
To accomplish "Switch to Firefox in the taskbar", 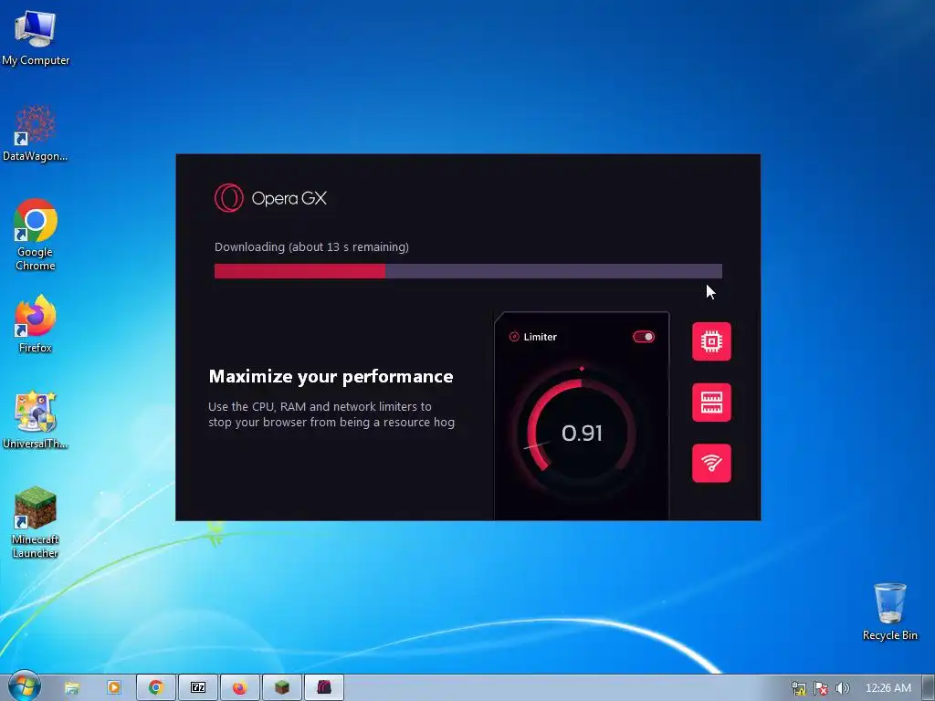I will tap(240, 688).
